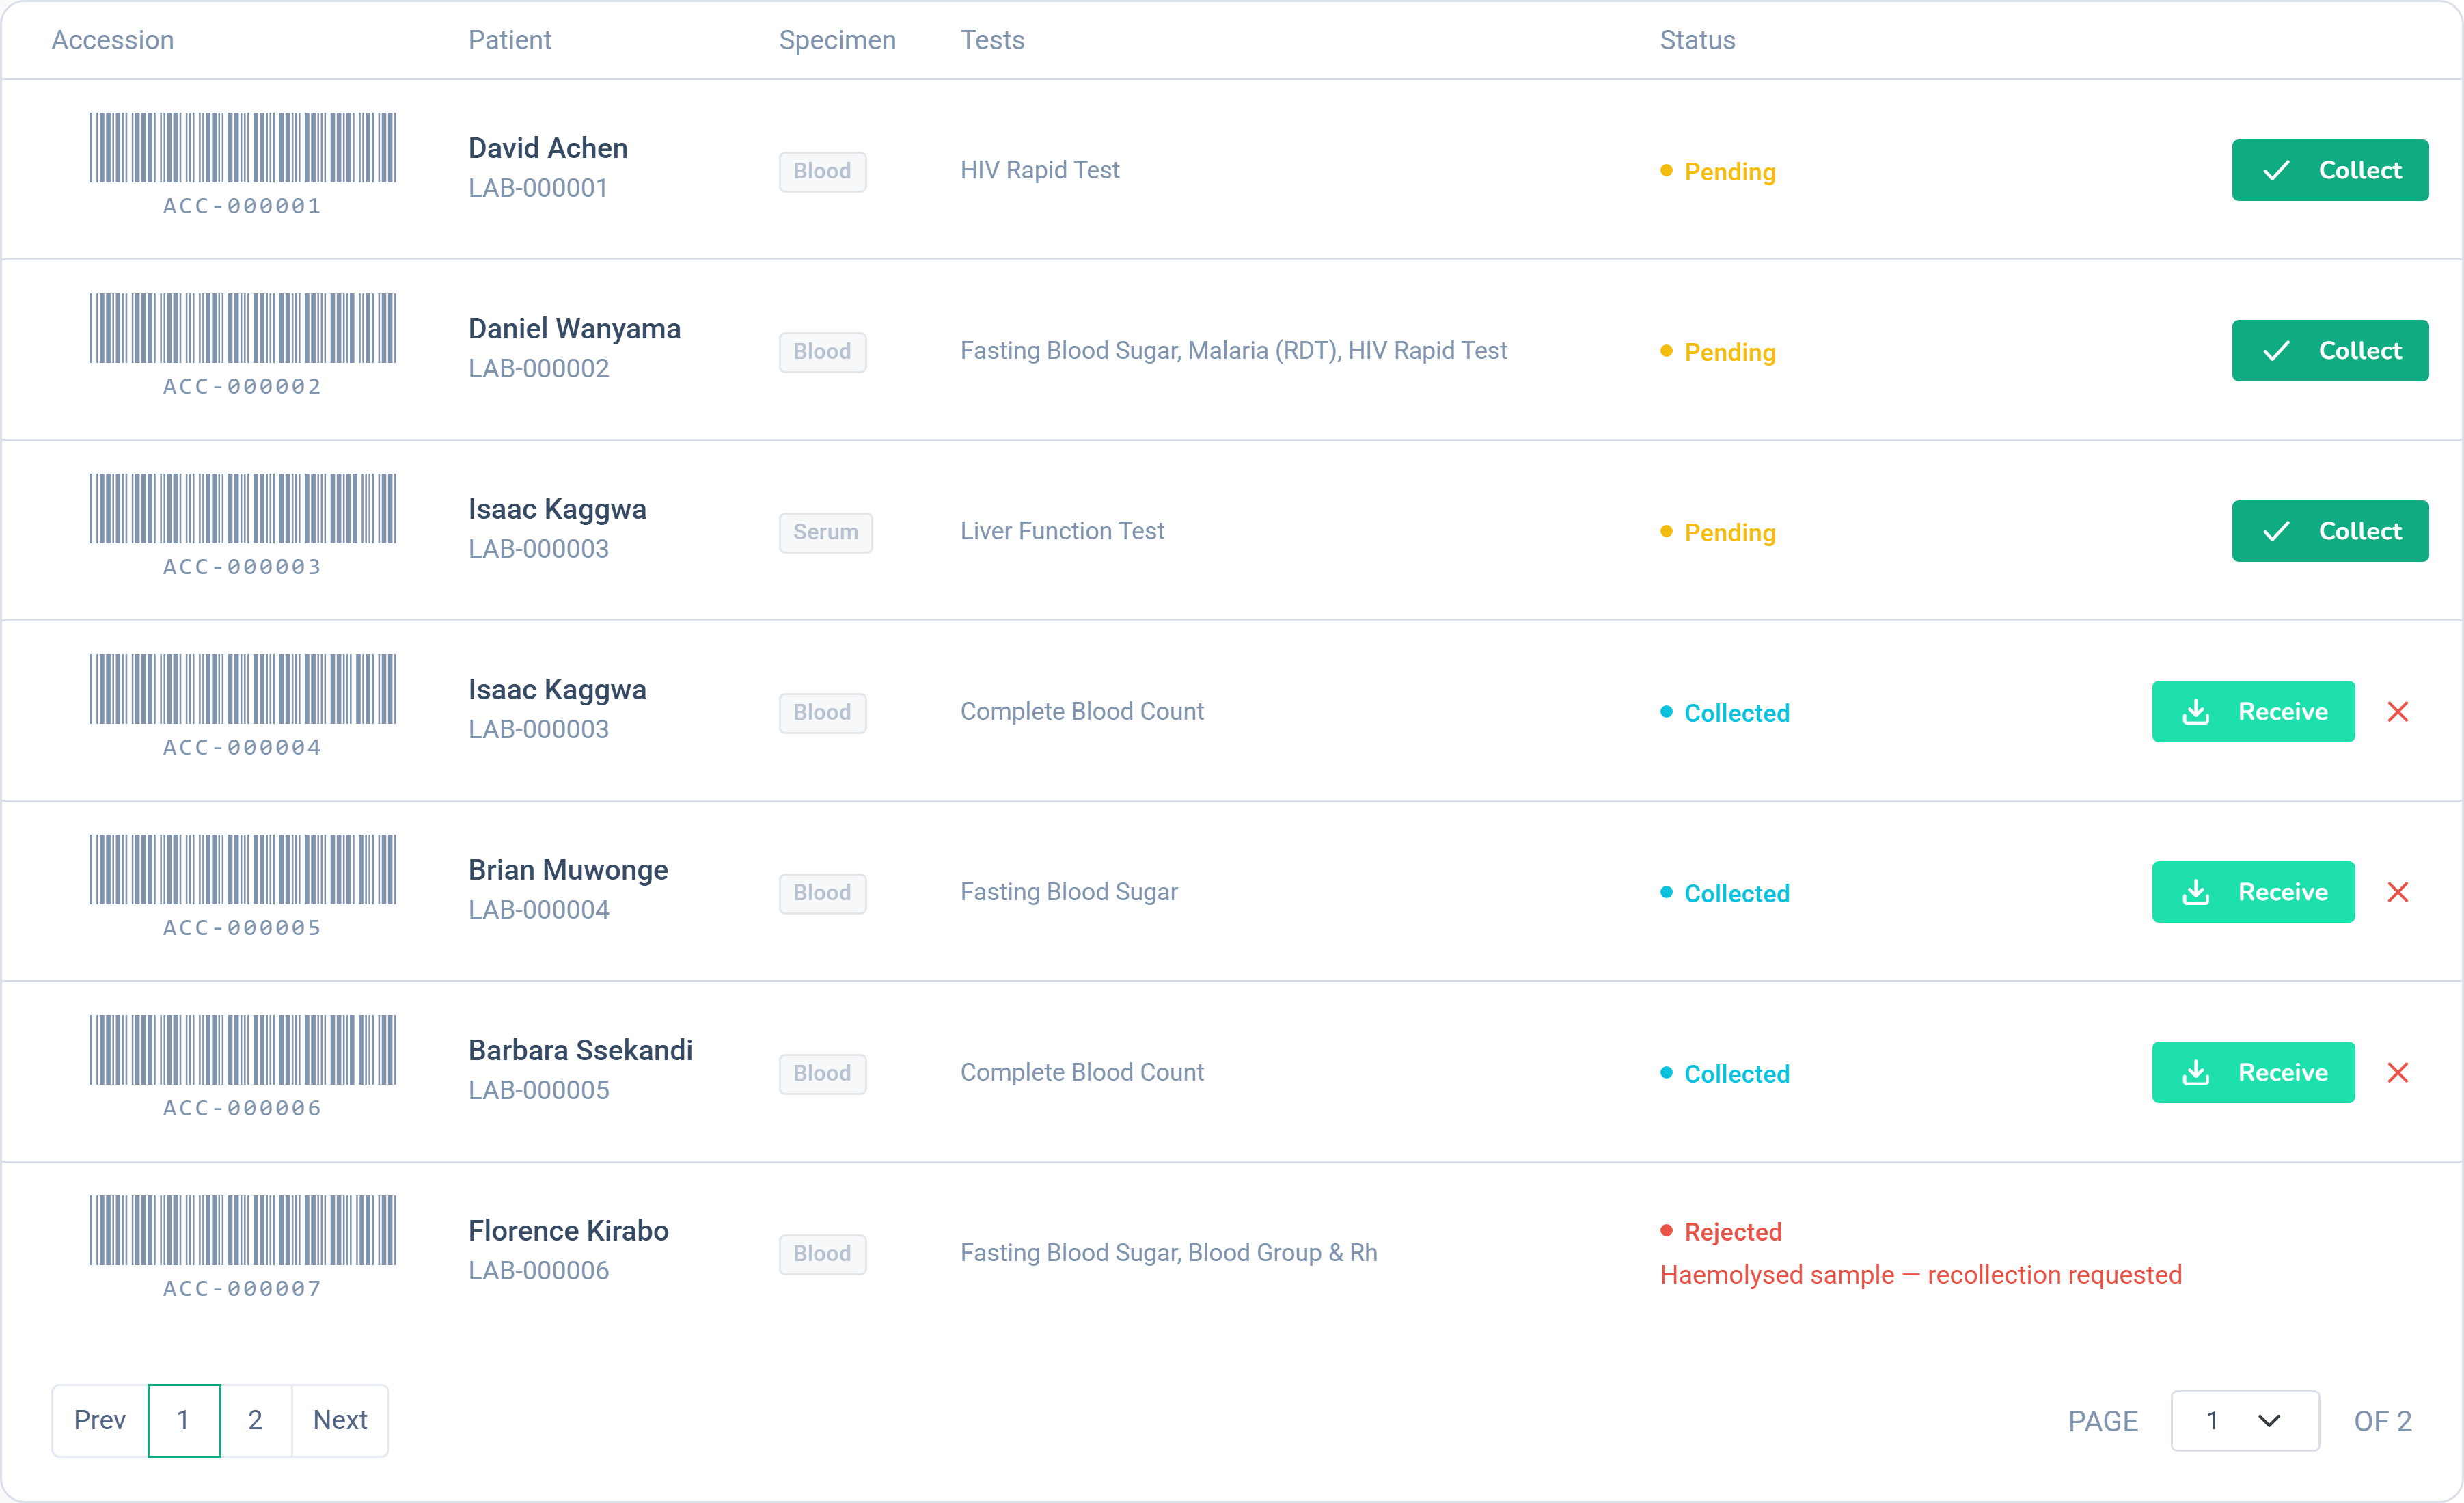Click the Accession column header
This screenshot has width=2464, height=1503.
(x=113, y=40)
